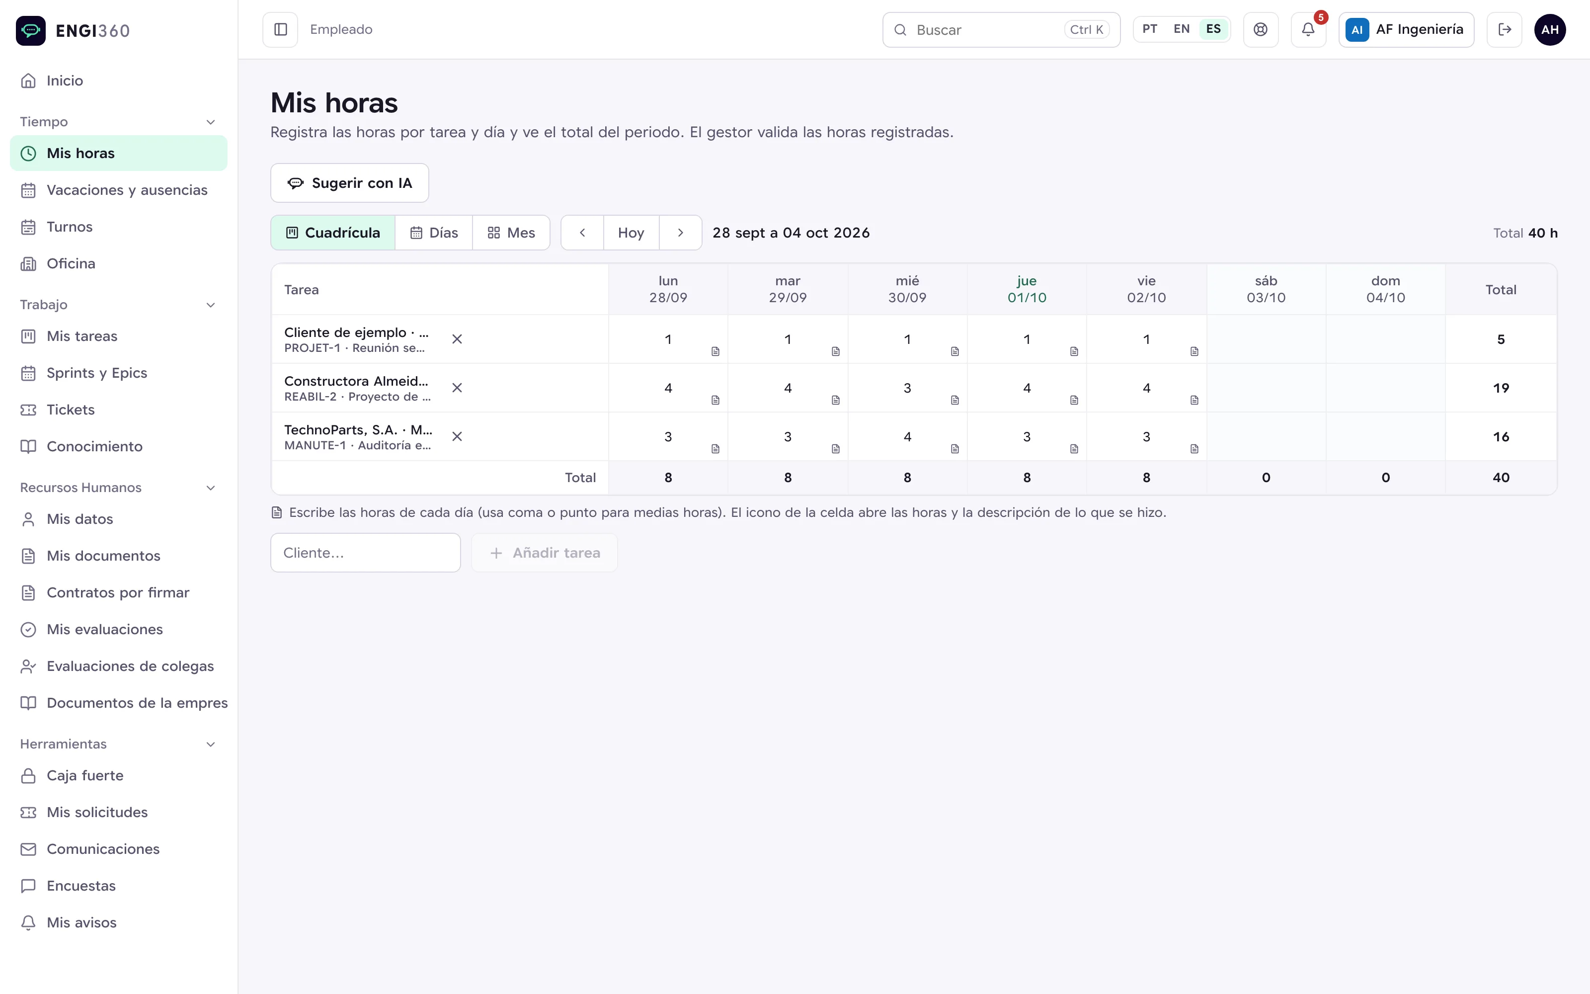Open Caja fuerte in sidebar
The image size is (1590, 994).
pyautogui.click(x=119, y=776)
